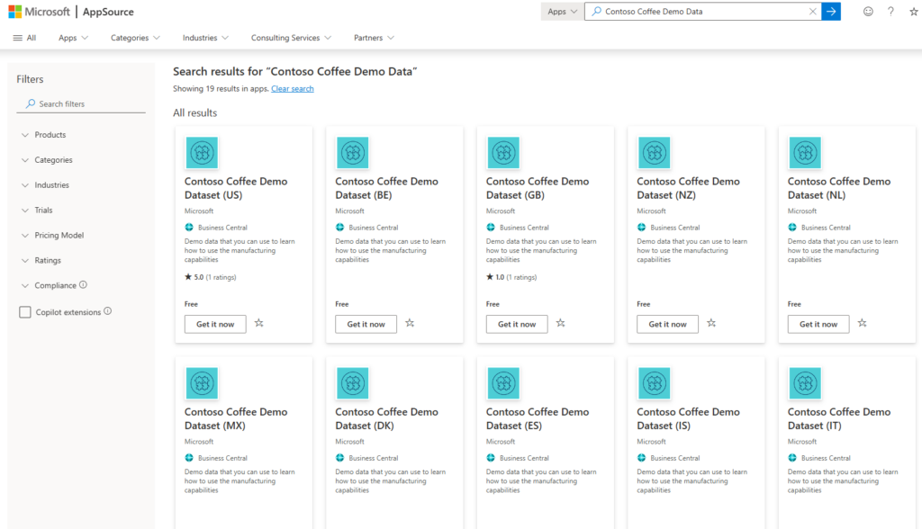The image size is (922, 529).
Task: Open Contoso Coffee Demo Dataset (IT) title
Action: pyautogui.click(x=839, y=418)
